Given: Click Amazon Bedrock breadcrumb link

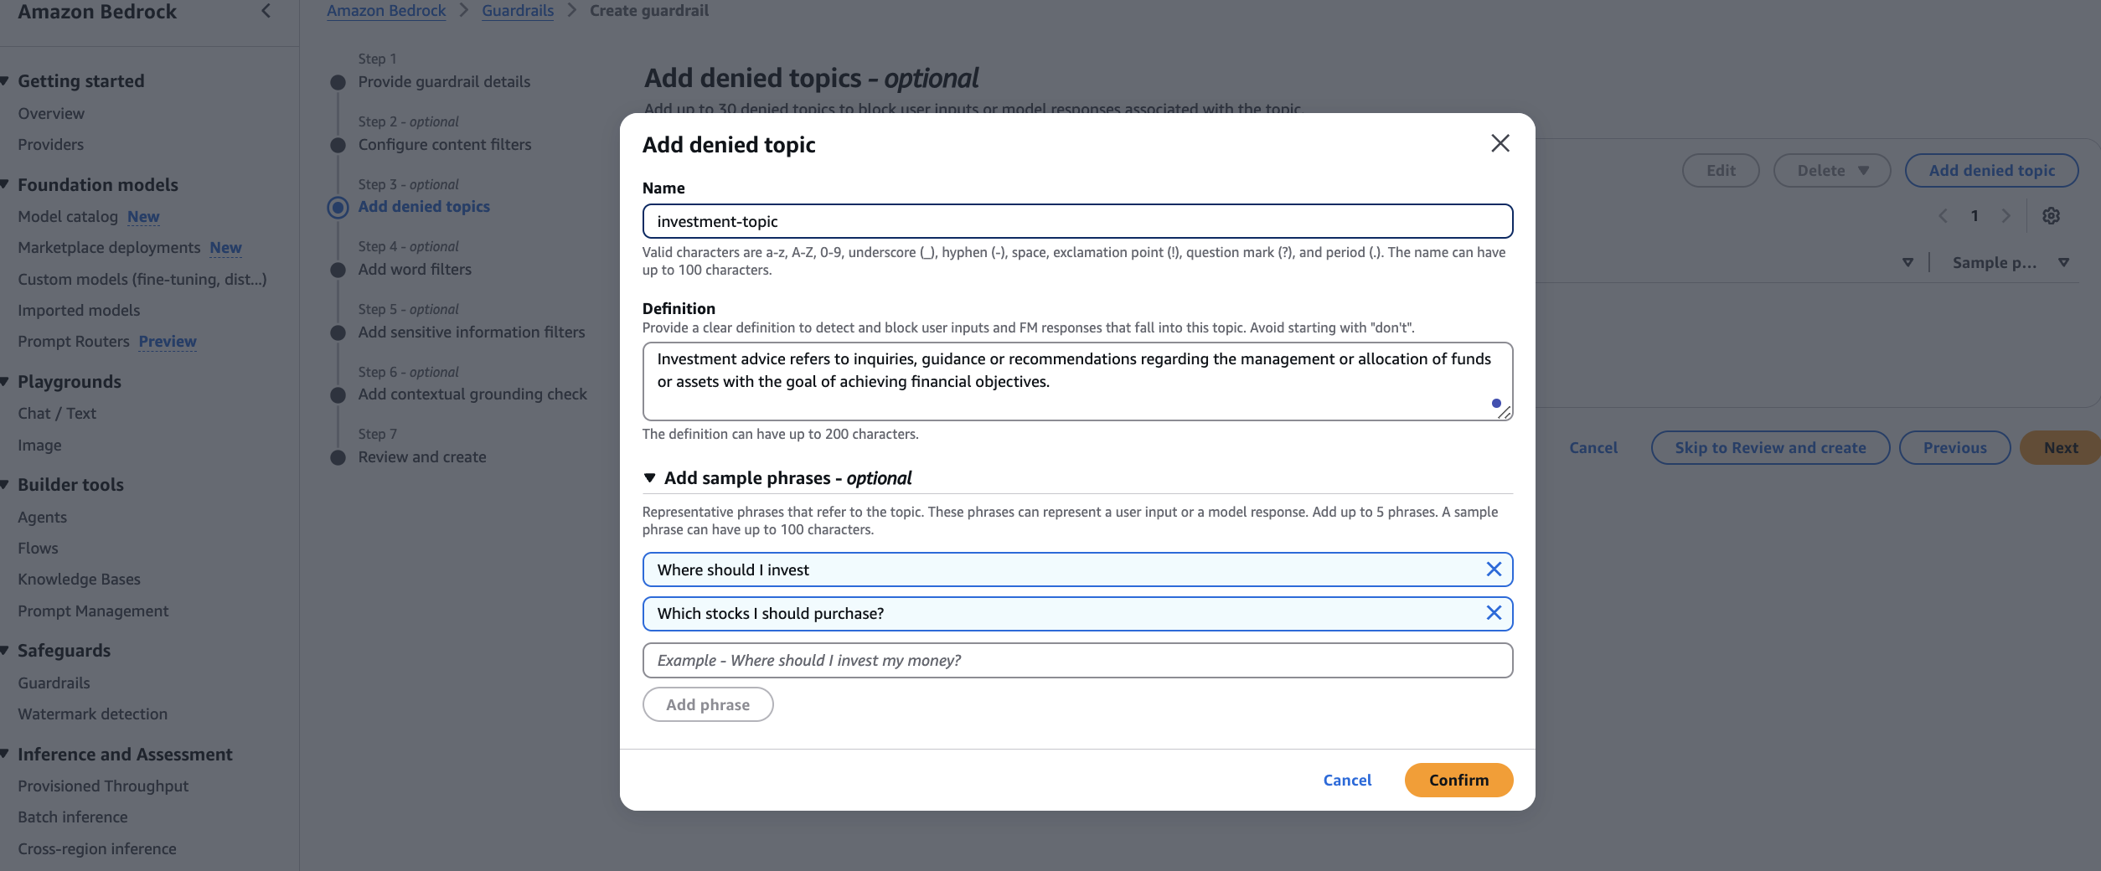Looking at the screenshot, I should [x=386, y=11].
